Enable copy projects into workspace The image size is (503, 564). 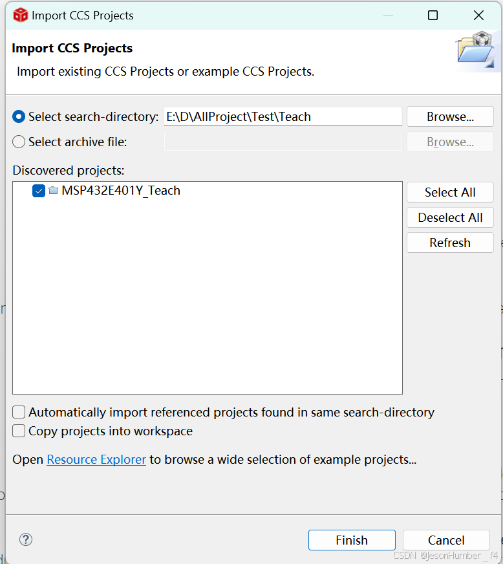18,431
